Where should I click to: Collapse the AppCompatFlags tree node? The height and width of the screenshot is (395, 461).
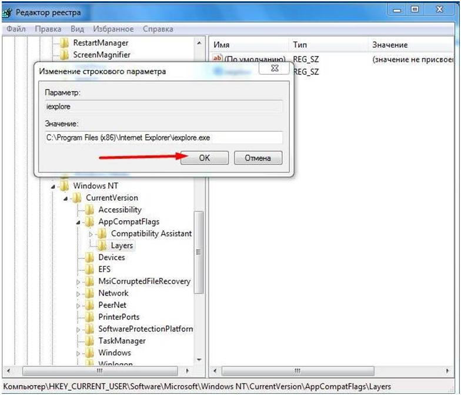click(x=78, y=223)
